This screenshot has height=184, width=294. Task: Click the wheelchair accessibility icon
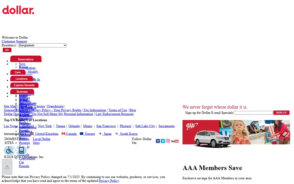pos(9,150)
